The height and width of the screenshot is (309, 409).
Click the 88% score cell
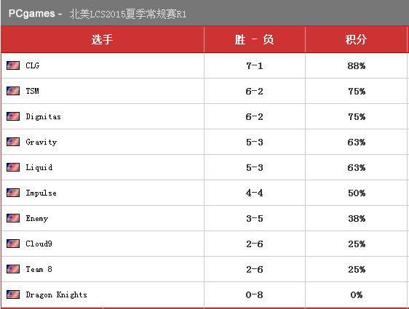click(357, 65)
